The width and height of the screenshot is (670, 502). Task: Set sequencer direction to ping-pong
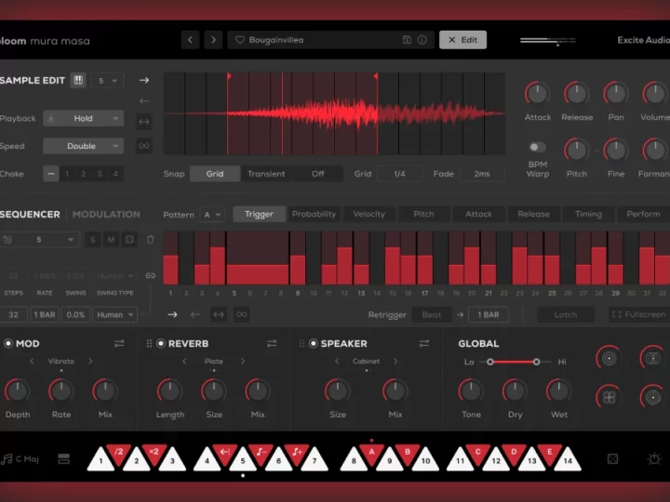point(219,314)
